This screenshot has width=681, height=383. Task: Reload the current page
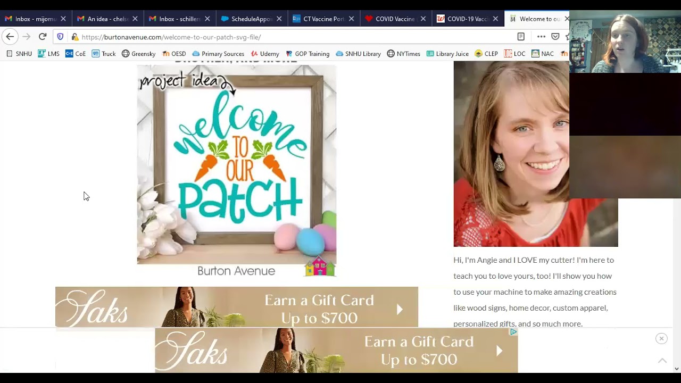43,37
